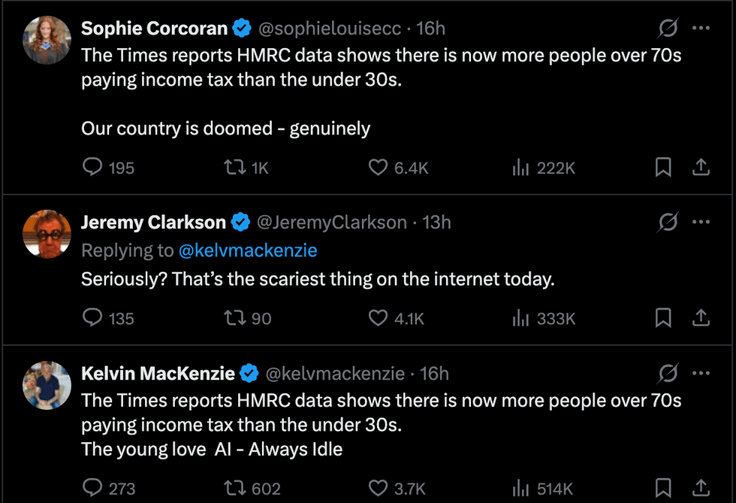This screenshot has width=736, height=503.
Task: Click Sophie Corcoran's profile picture
Action: click(47, 38)
